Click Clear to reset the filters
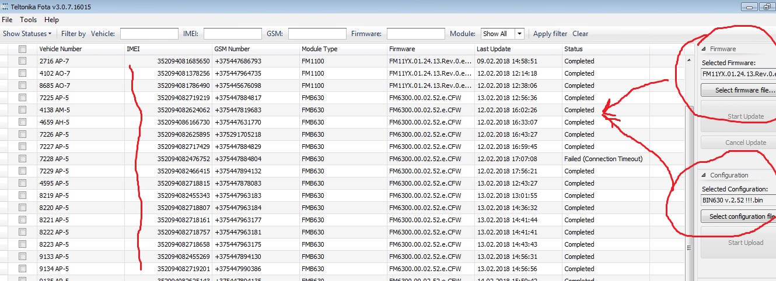 click(x=580, y=34)
